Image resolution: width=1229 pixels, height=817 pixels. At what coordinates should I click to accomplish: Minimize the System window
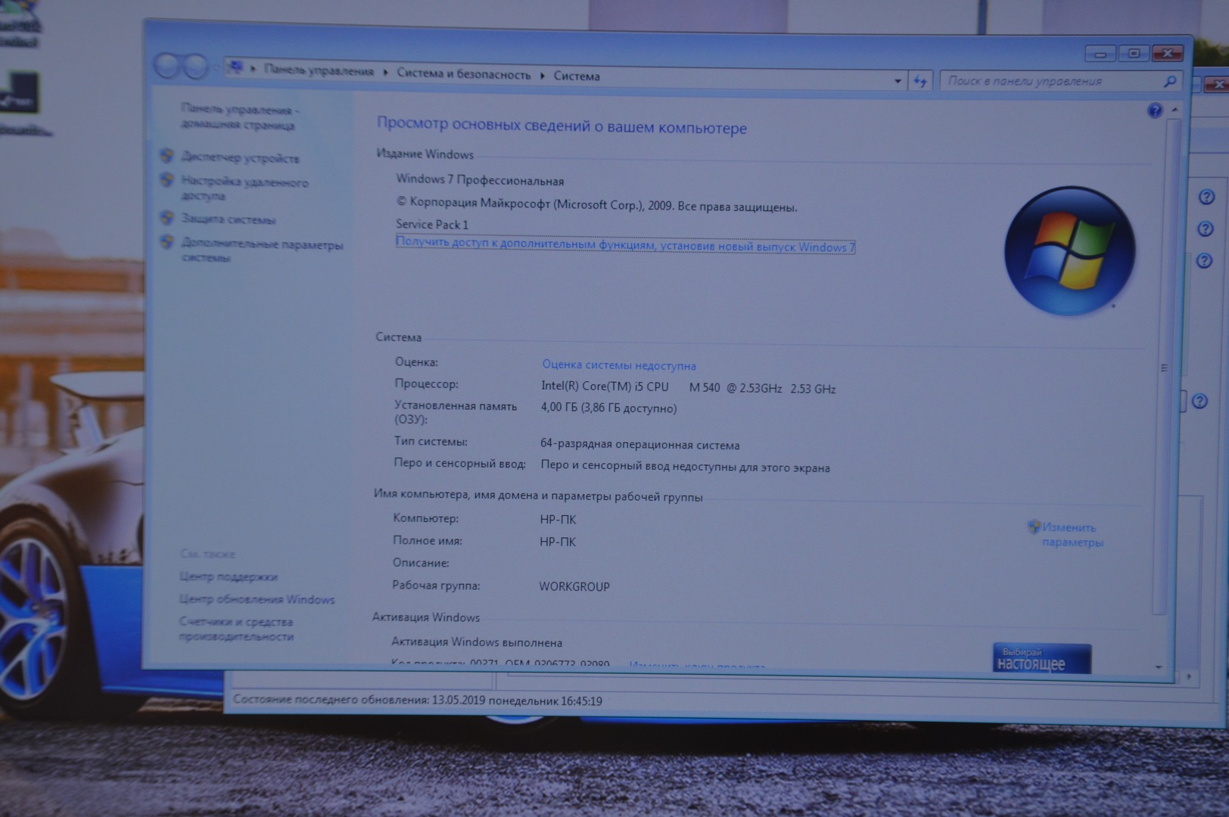click(1100, 54)
